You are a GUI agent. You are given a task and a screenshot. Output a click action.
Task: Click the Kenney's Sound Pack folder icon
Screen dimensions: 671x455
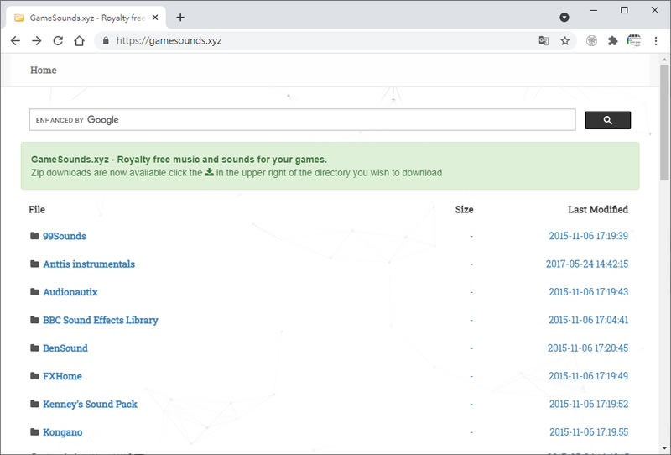click(x=34, y=404)
